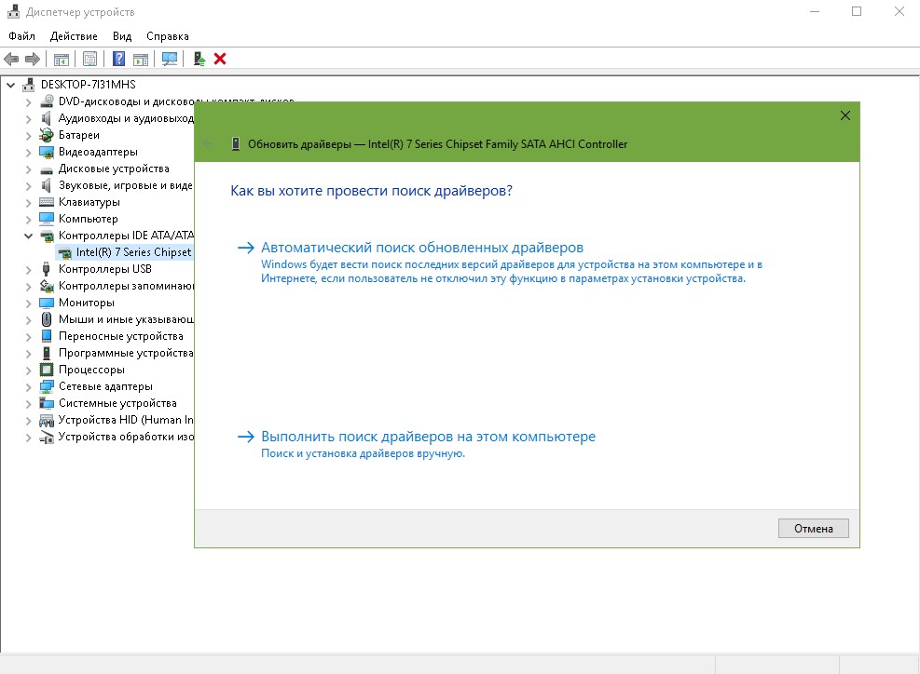
Task: Open the help question mark toolbar icon
Action: pos(118,59)
